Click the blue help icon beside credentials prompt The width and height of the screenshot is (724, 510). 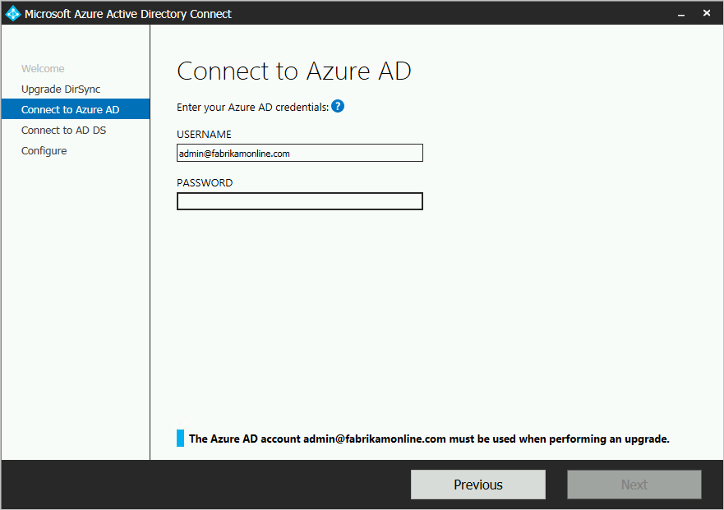(338, 106)
